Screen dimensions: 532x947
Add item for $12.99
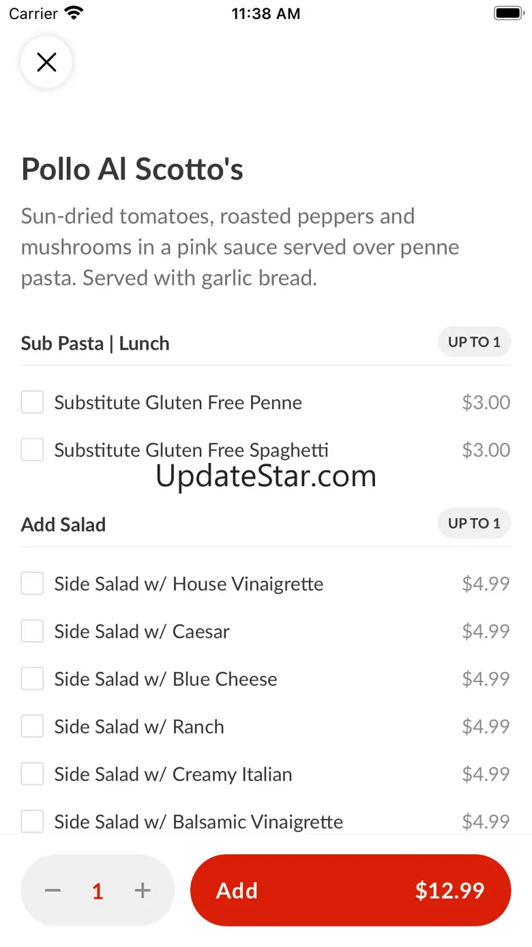tap(351, 890)
